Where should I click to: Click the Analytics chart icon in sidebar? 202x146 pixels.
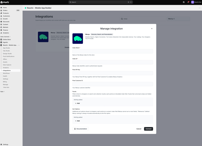tap(1, 33)
